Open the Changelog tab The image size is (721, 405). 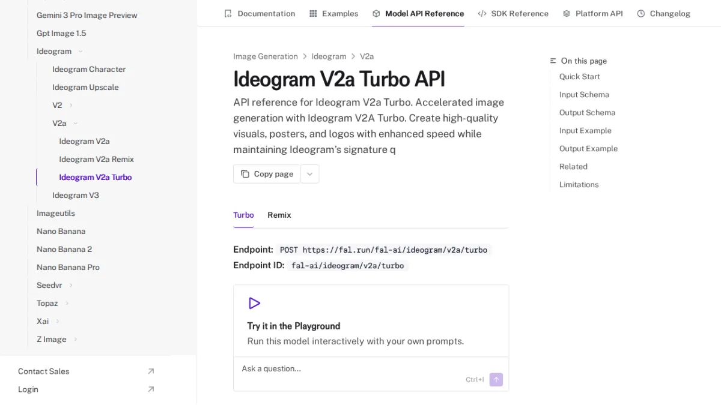click(x=664, y=13)
